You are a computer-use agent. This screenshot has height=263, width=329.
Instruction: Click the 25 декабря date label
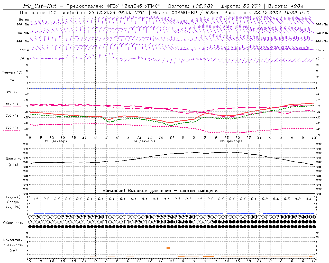(x=231, y=141)
